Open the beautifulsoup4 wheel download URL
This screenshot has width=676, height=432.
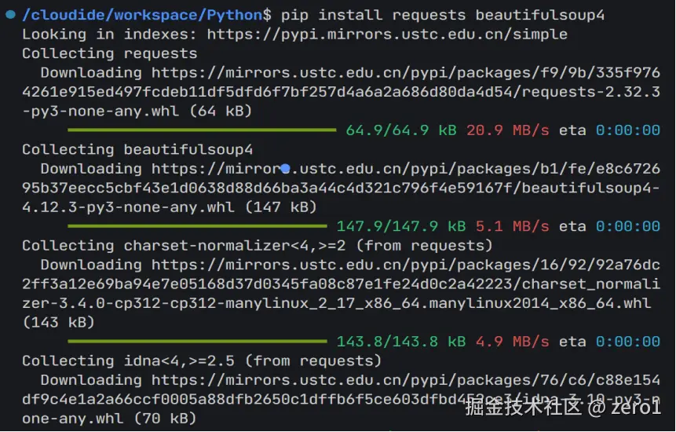click(341, 188)
